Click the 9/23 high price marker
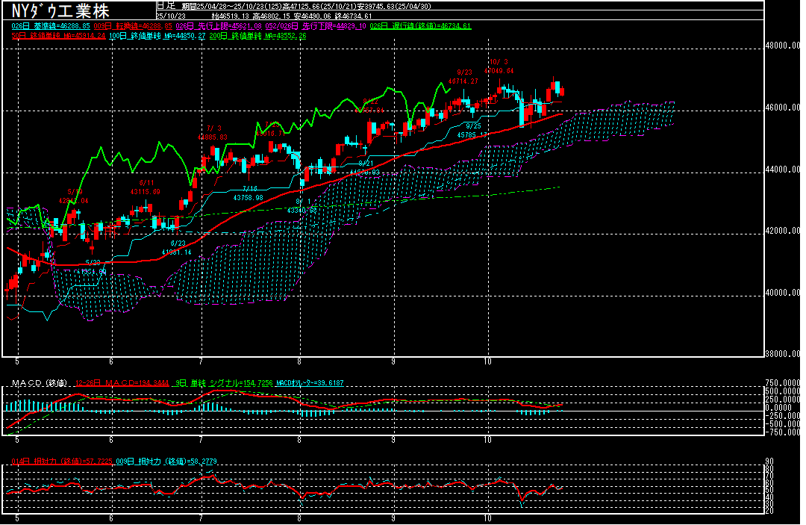 (x=463, y=77)
